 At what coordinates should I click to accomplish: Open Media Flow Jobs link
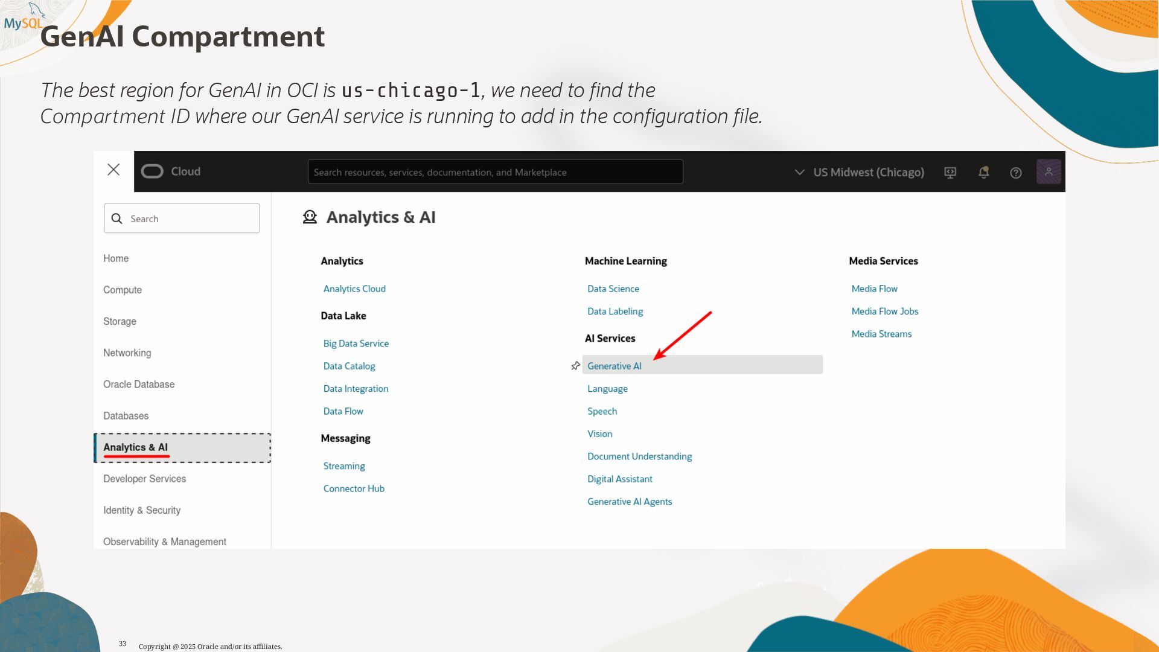[884, 312]
